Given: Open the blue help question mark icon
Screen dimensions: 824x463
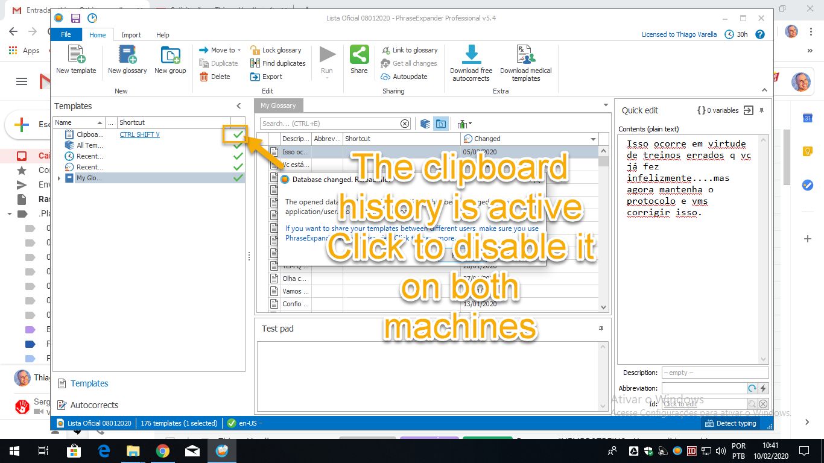Looking at the screenshot, I should pyautogui.click(x=760, y=34).
